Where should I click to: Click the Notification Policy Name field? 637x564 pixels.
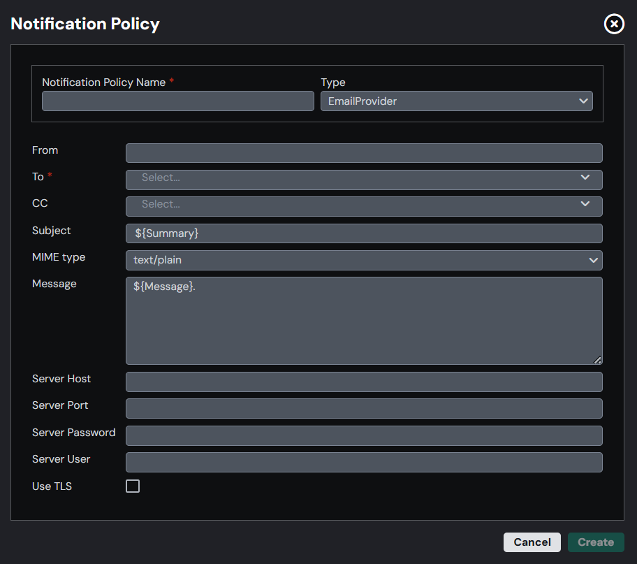tap(178, 101)
